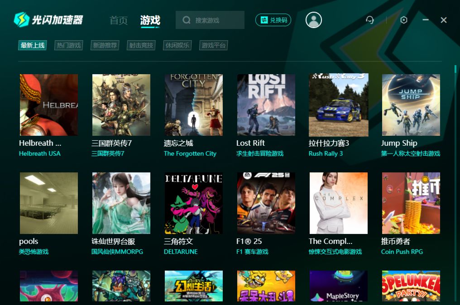Choose the Jump Ship cover
460x305 pixels.
tap(411, 105)
